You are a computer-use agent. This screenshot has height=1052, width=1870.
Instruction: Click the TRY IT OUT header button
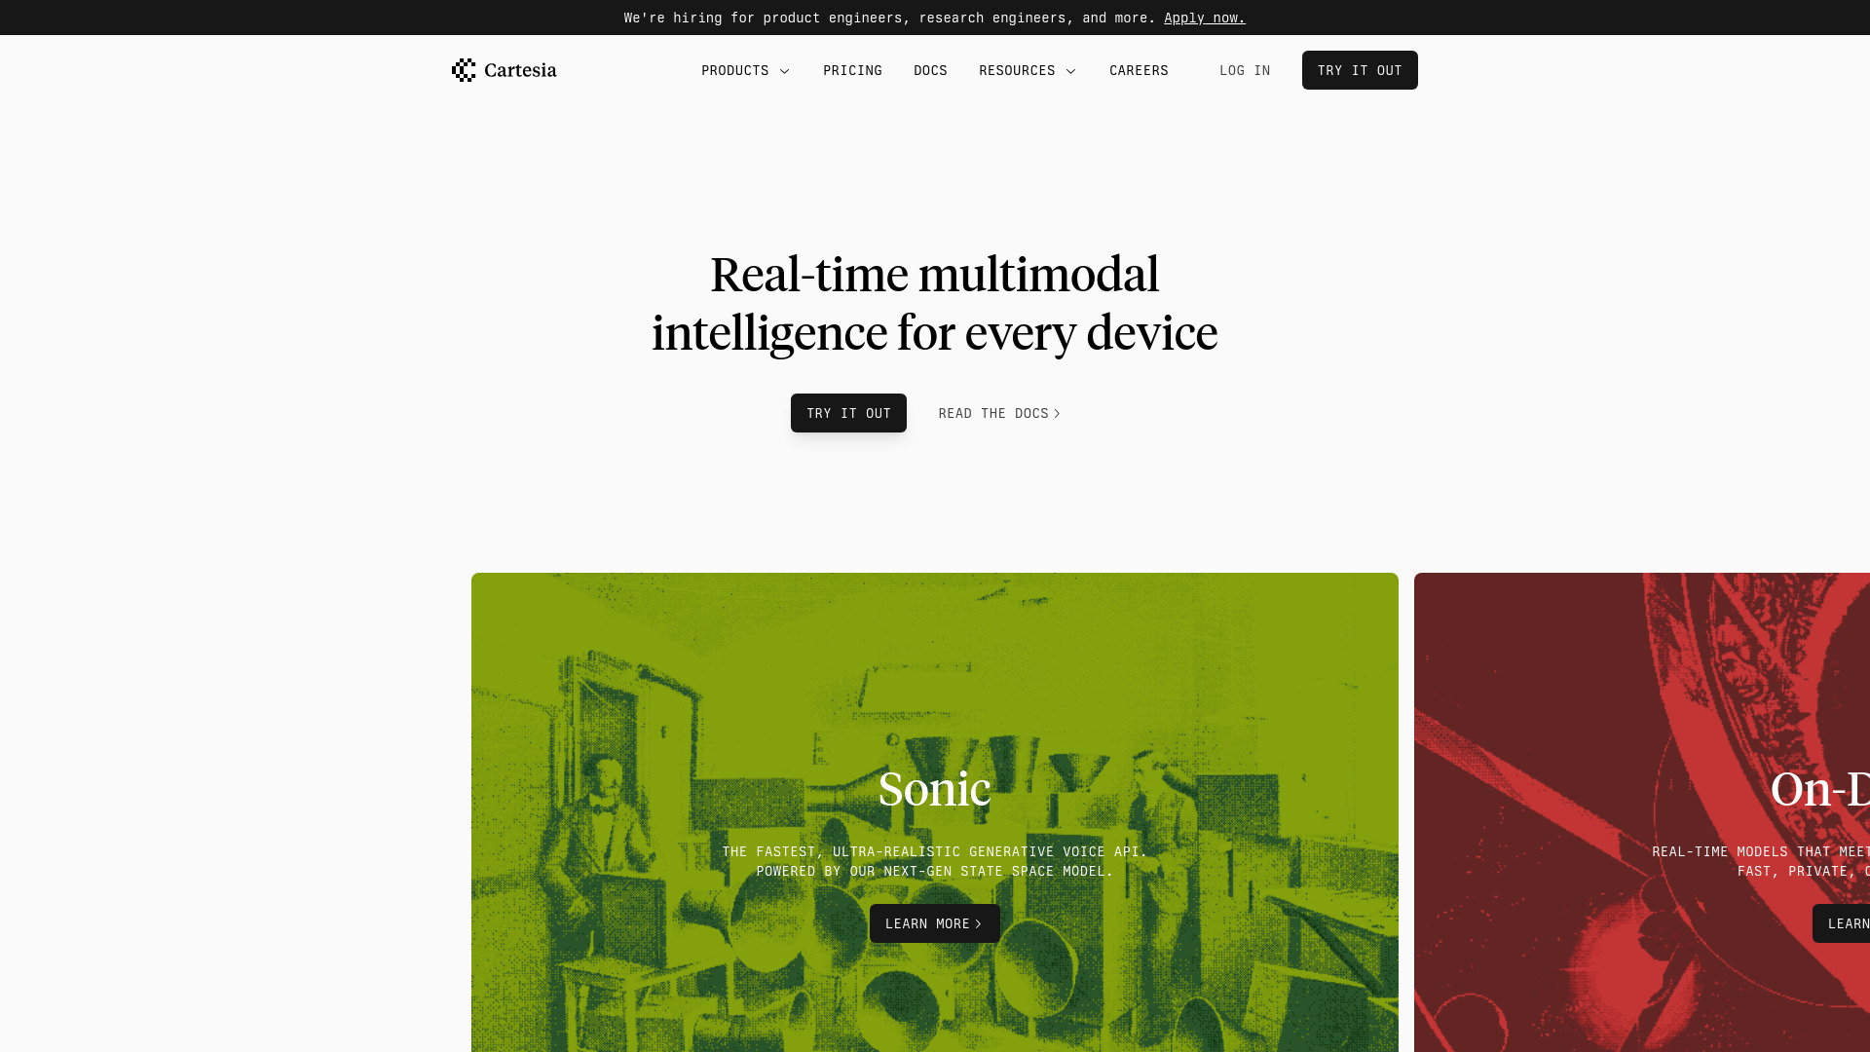(x=1359, y=69)
